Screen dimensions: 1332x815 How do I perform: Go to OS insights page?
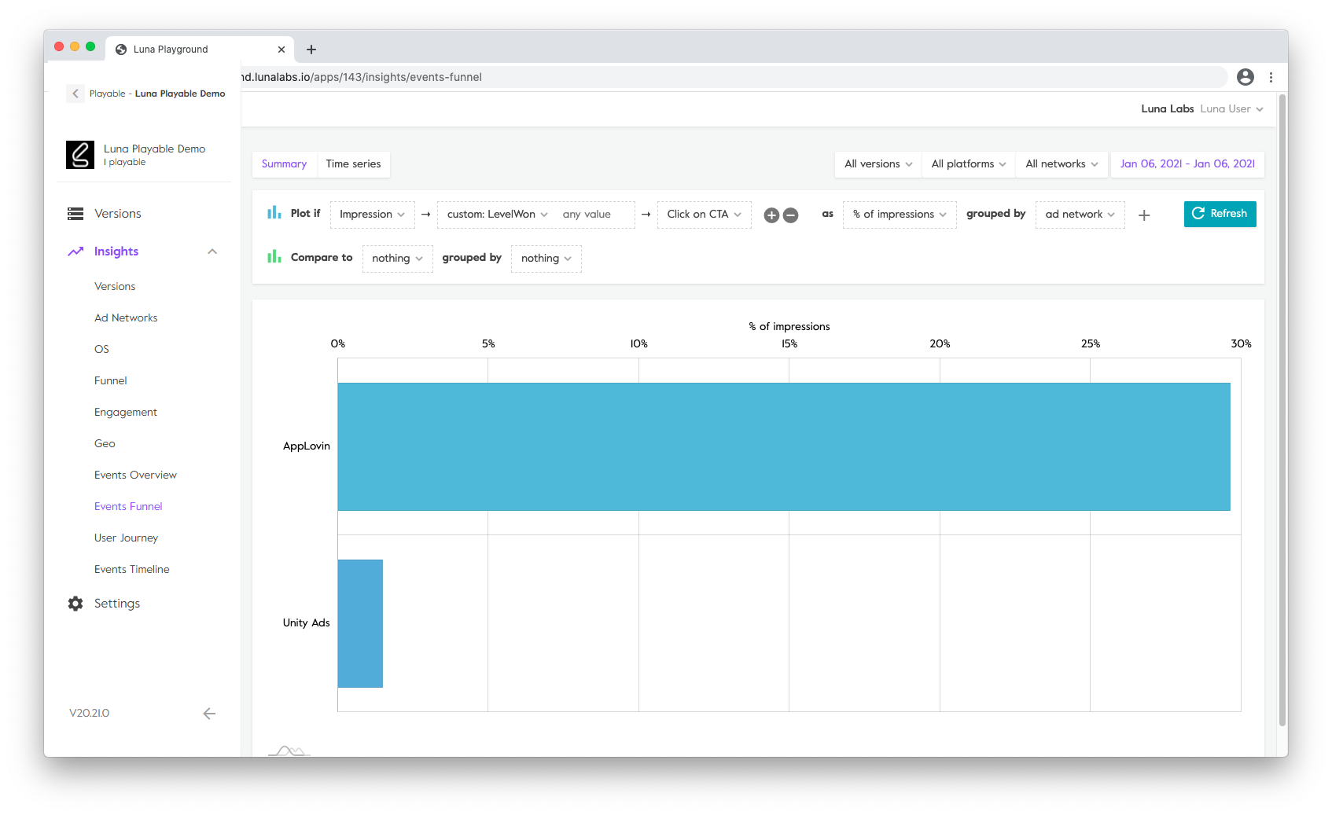point(101,350)
